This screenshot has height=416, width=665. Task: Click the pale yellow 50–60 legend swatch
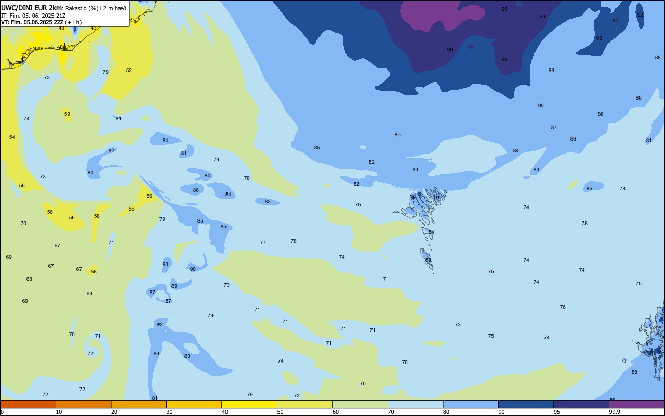(x=304, y=404)
